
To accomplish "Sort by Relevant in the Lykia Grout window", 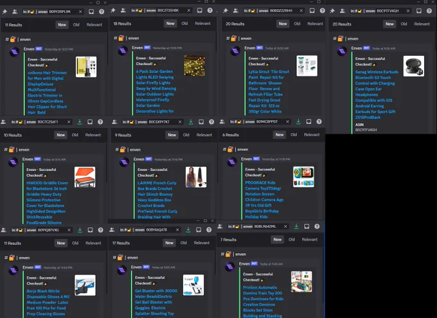I will pyautogui.click(x=315, y=24).
